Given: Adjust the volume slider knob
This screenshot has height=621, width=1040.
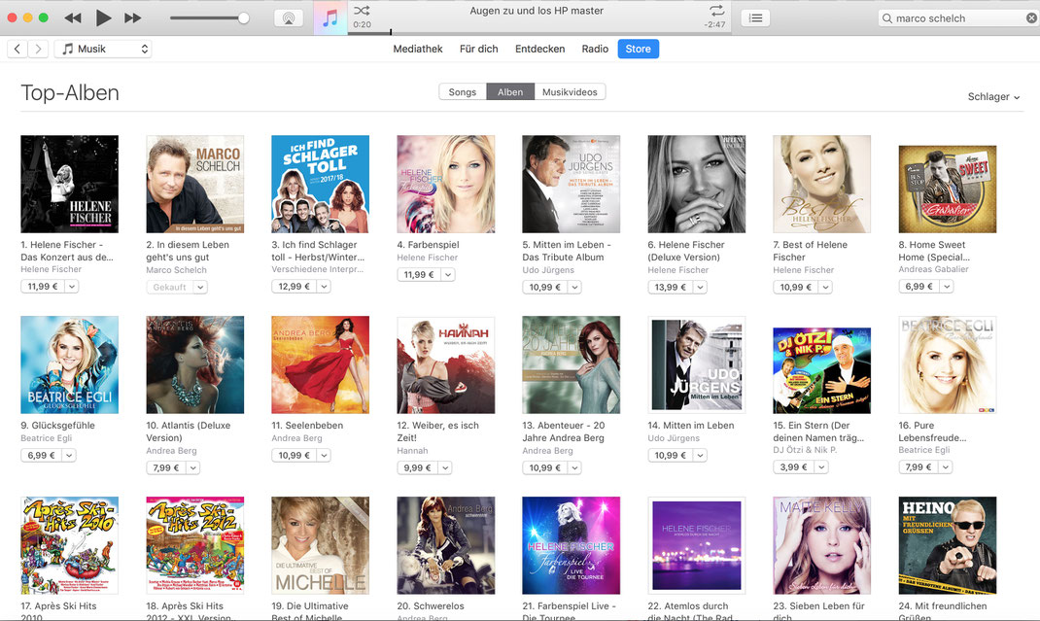Looking at the screenshot, I should point(243,17).
